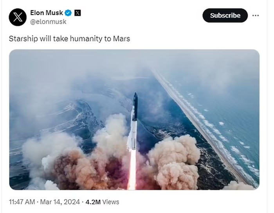
Task: Click the Starship rocket in the photo
Action: point(134,121)
